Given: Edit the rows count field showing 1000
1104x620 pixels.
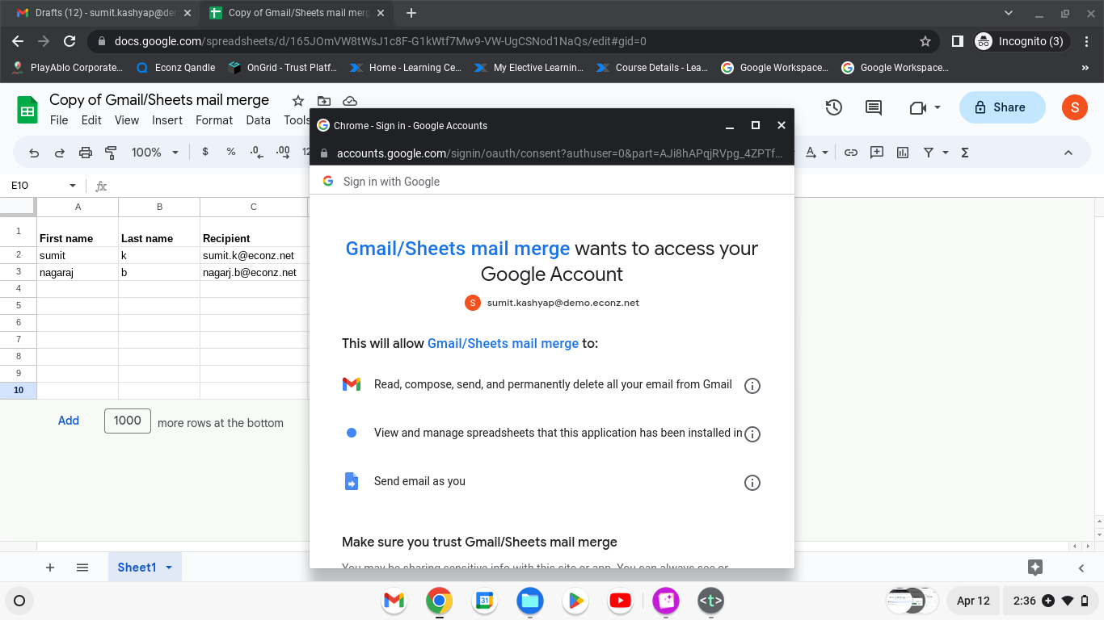Looking at the screenshot, I should 128,421.
